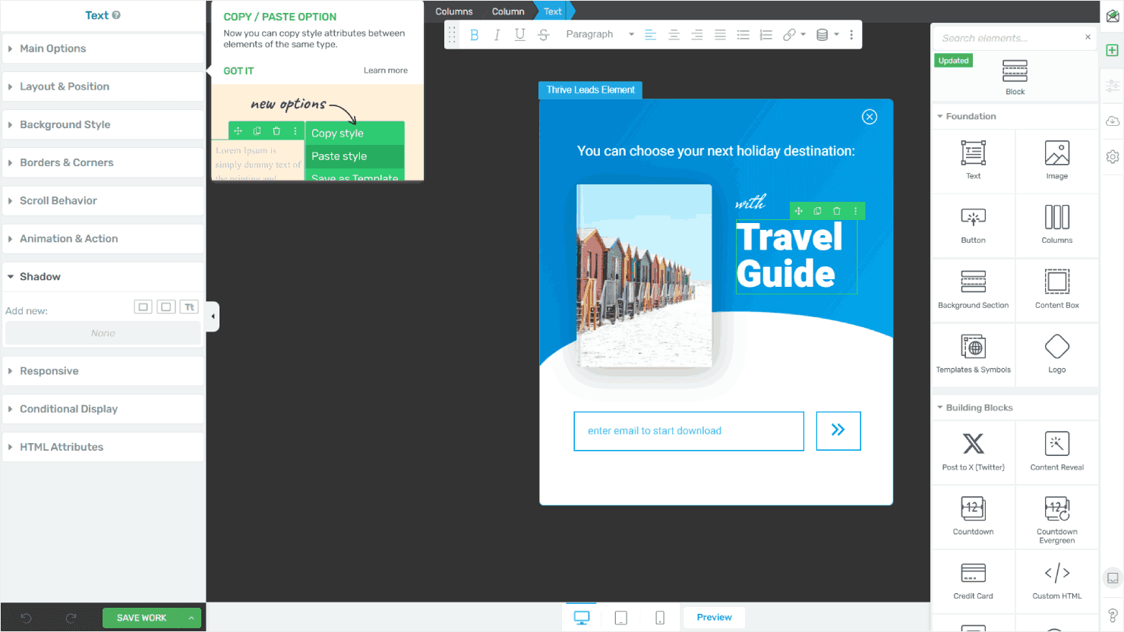The image size is (1124, 632).
Task: Delete the selected Travel Guide text
Action: point(836,211)
